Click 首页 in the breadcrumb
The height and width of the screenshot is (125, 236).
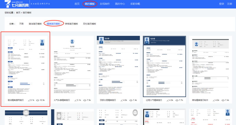(x=18, y=13)
